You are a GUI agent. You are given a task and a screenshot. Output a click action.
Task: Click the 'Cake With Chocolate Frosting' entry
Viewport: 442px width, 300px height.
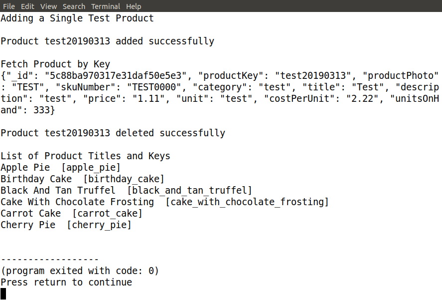[x=77, y=202]
